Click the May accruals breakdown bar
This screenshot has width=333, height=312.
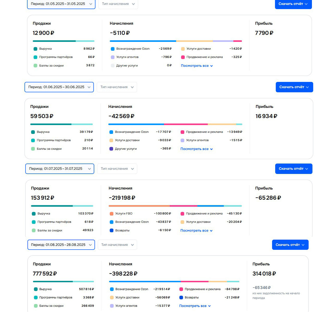coord(176,41)
